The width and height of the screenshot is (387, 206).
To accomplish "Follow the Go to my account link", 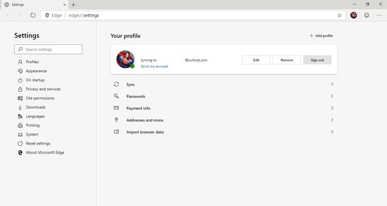I will pos(154,67).
